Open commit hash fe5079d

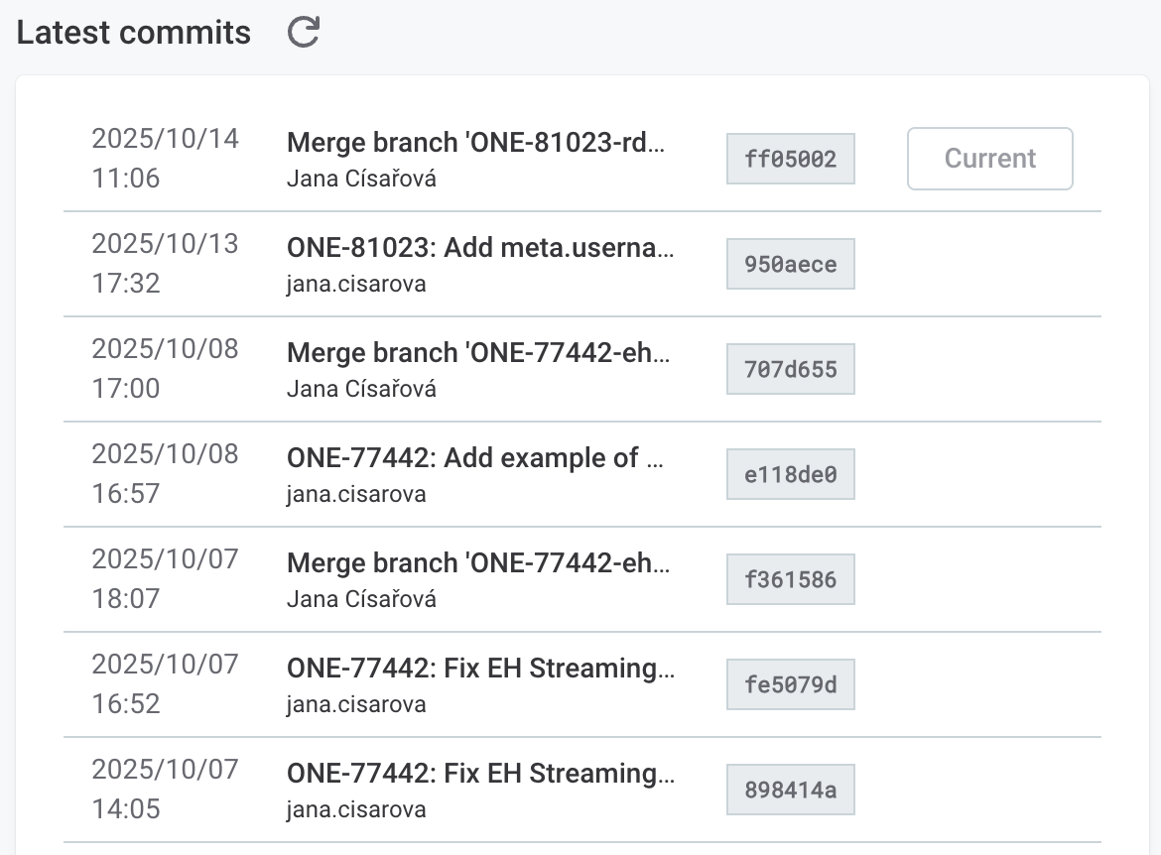[790, 684]
